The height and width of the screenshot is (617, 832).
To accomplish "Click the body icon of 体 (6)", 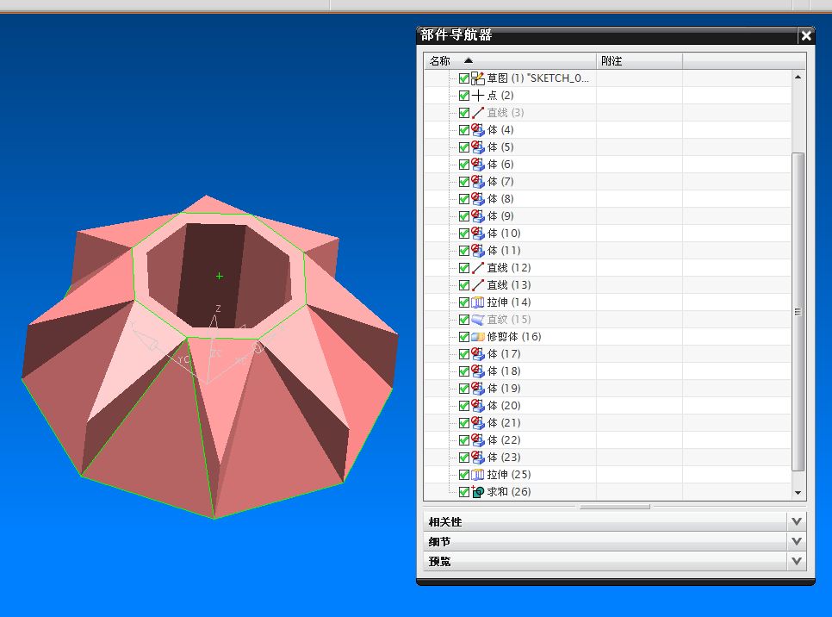I will [x=477, y=165].
